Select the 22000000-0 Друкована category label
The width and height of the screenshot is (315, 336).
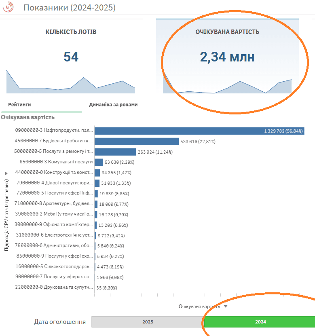tap(54, 288)
